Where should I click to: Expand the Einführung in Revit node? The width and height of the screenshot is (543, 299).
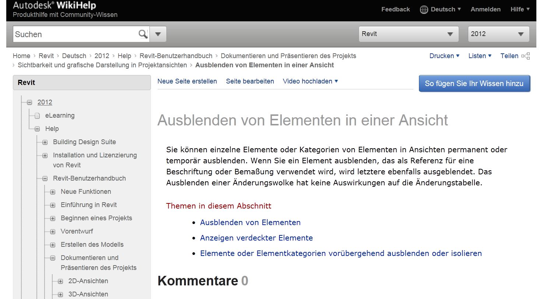[x=53, y=205]
